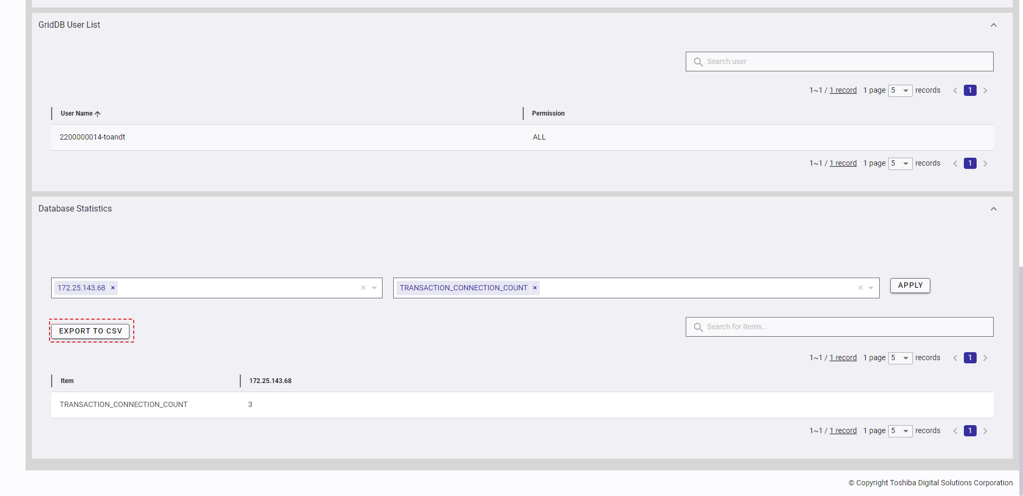This screenshot has height=496, width=1023.
Task: Open records-per-page dropdown below statistics table
Action: point(900,431)
